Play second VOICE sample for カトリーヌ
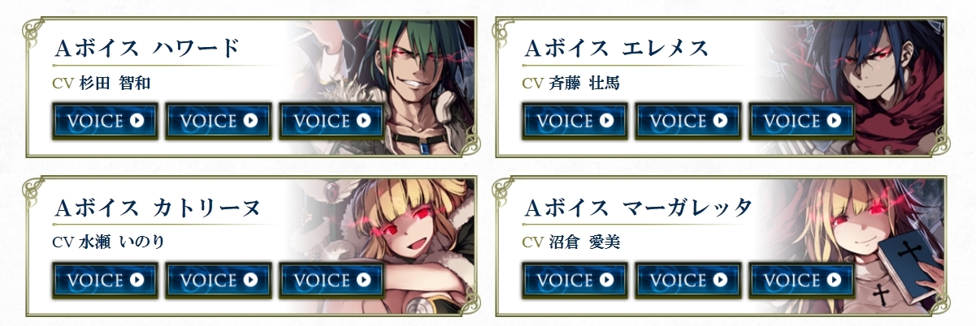976x326 pixels. point(218,280)
